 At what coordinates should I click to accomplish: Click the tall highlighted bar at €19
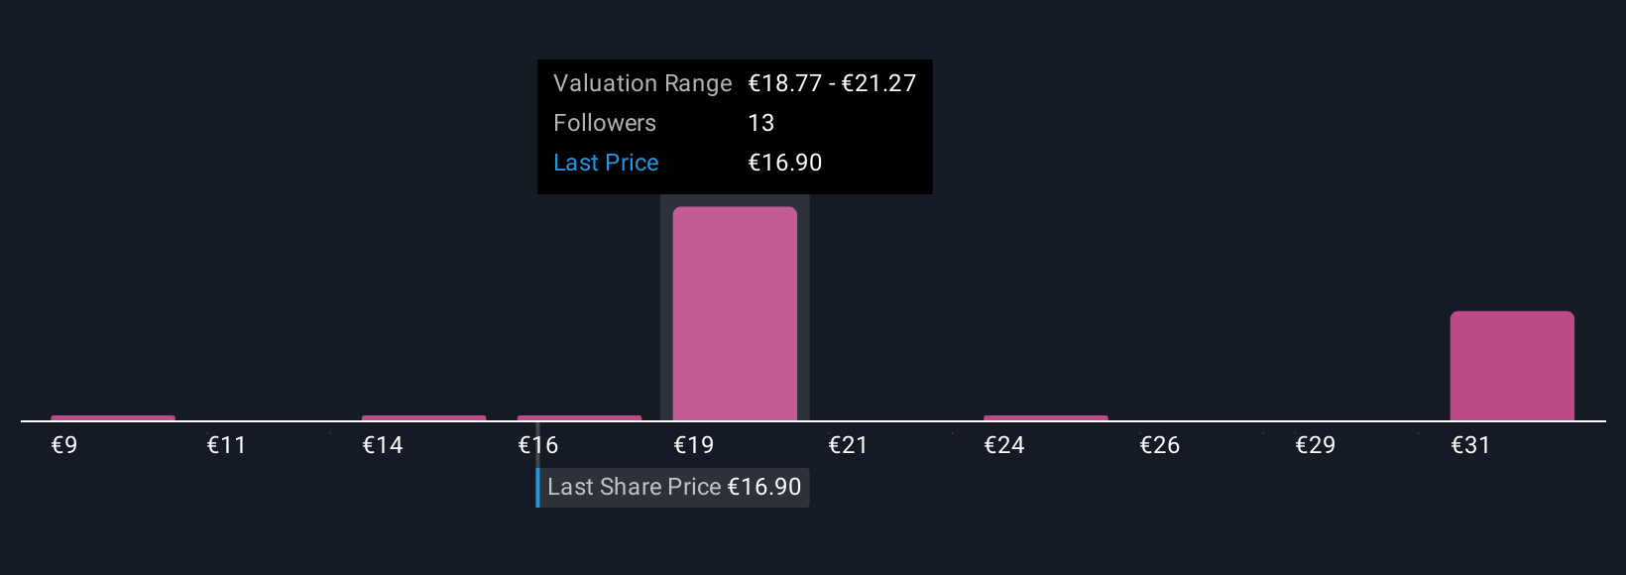(x=735, y=313)
